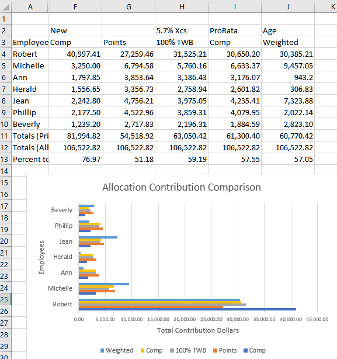Screen dimensions: 337x359
Task: Select row 12 header
Action: click(5, 147)
